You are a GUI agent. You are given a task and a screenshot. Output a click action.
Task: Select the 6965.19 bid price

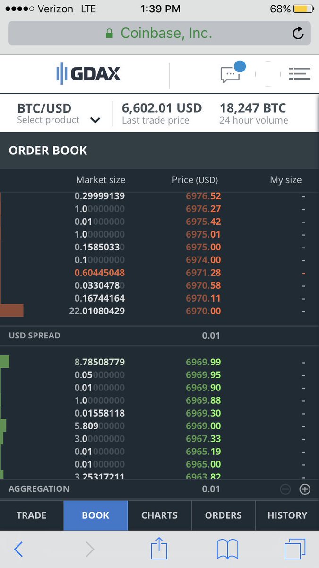[x=203, y=452]
